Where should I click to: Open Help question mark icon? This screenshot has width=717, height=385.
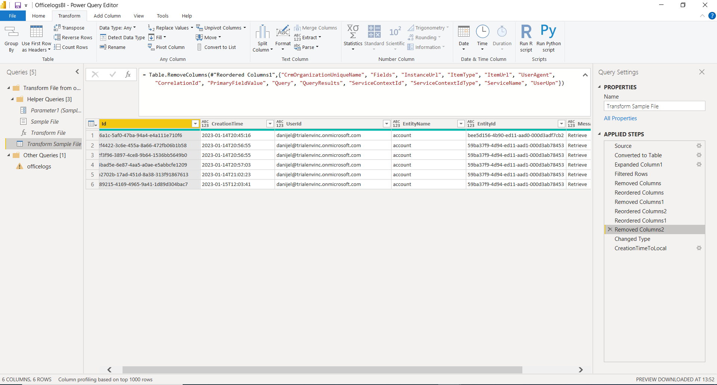click(x=712, y=16)
